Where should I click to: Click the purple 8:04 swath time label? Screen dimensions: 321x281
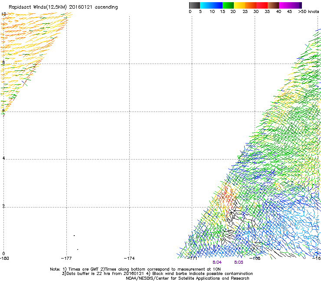pos(217,262)
